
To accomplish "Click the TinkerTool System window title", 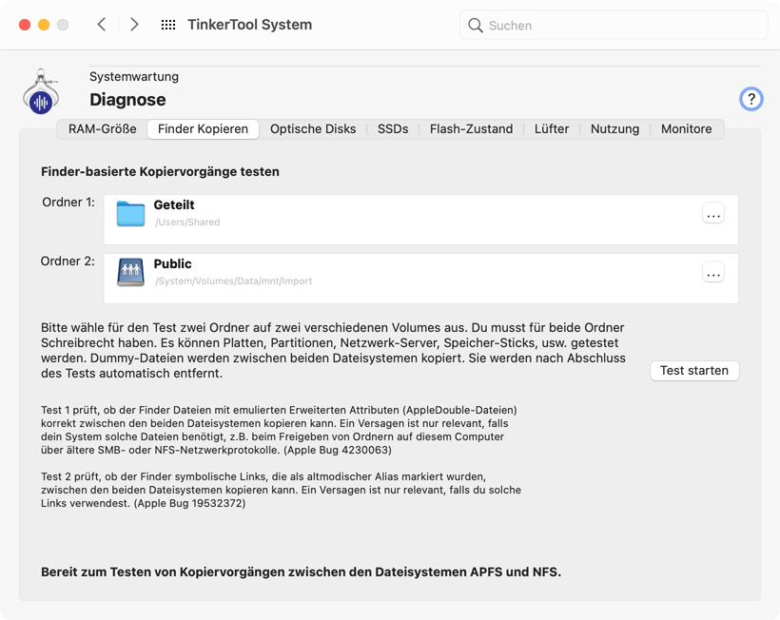I will pos(250,25).
